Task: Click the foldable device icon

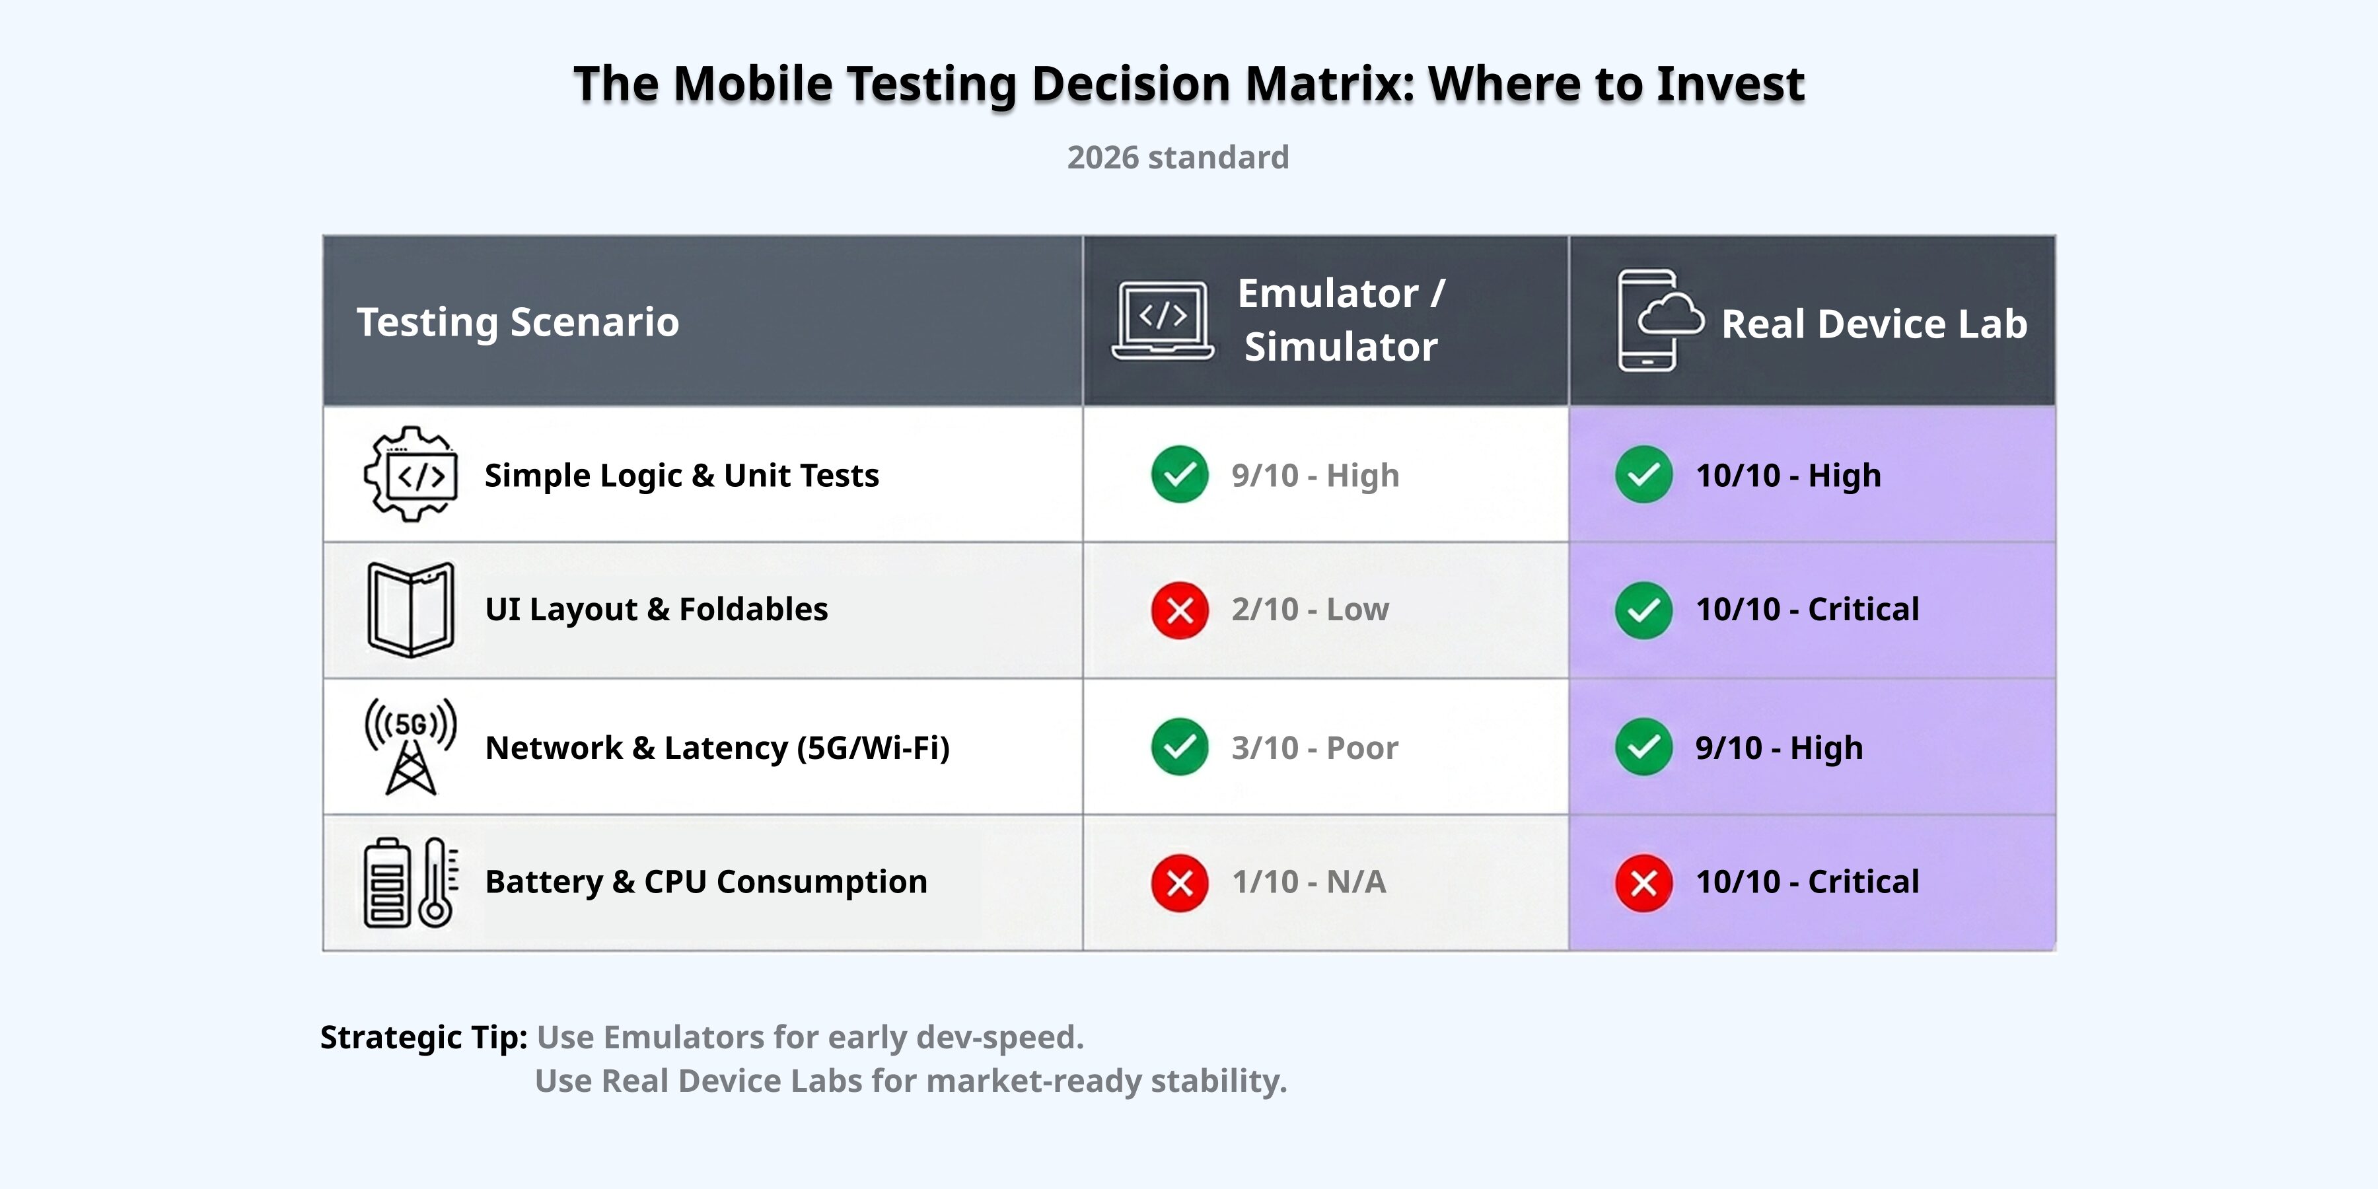Action: point(411,609)
